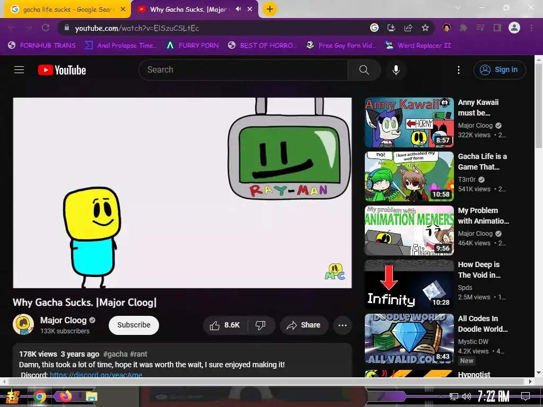View site info via lock icon
543x407 pixels.
point(67,28)
